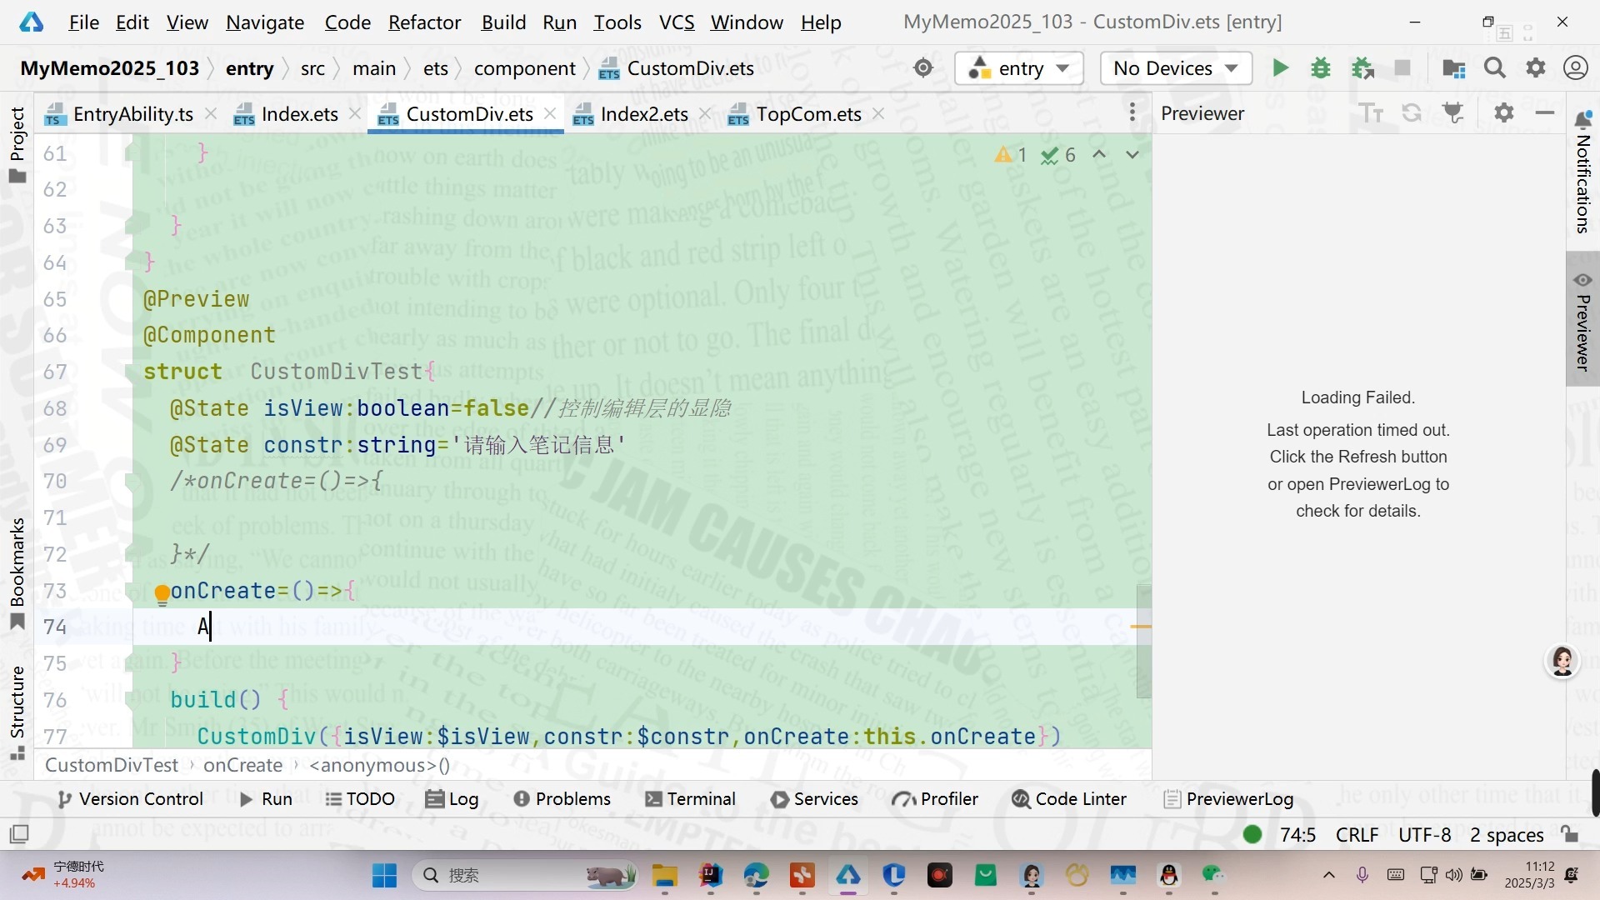Click the editor tabs more-options icon
Image resolution: width=1600 pixels, height=900 pixels.
coord(1132,113)
